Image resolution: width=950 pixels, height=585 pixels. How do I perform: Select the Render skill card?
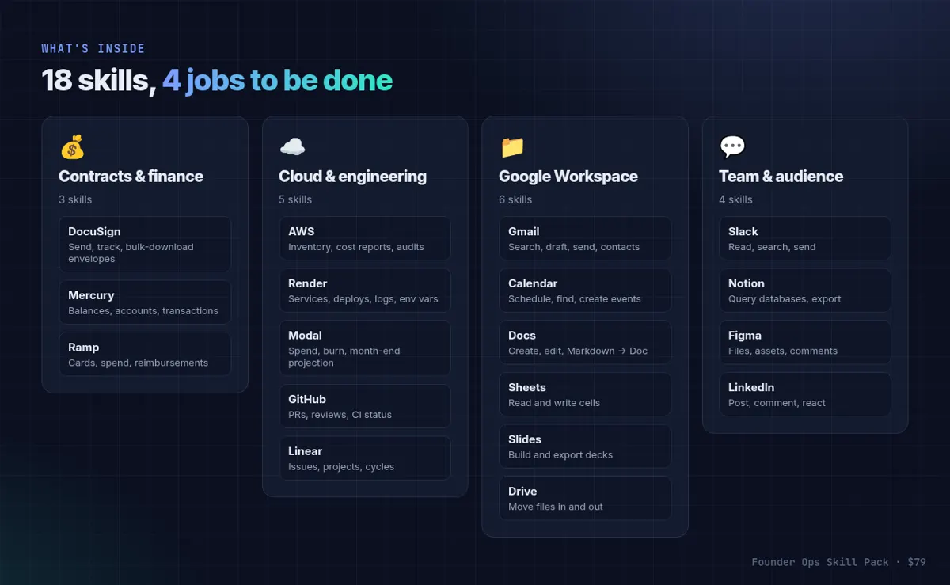point(365,291)
